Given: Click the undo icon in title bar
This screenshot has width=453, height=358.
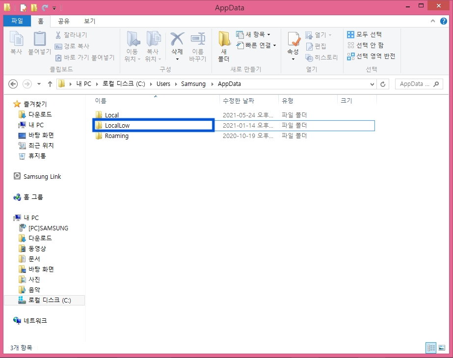Looking at the screenshot, I should (45, 8).
